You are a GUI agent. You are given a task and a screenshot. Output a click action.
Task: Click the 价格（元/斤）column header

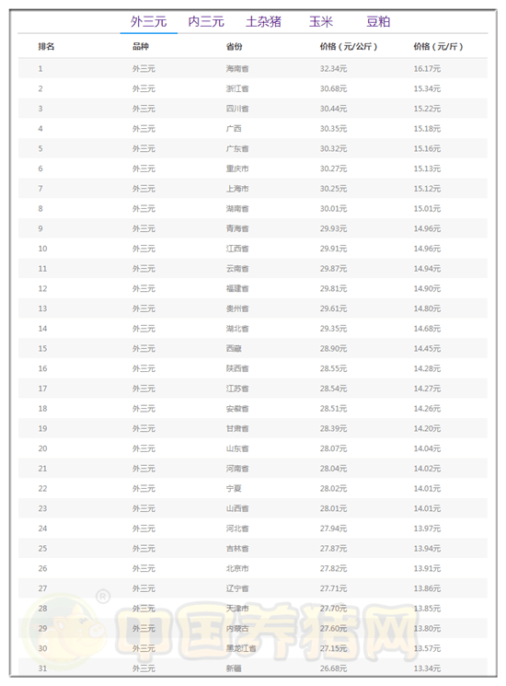[438, 46]
